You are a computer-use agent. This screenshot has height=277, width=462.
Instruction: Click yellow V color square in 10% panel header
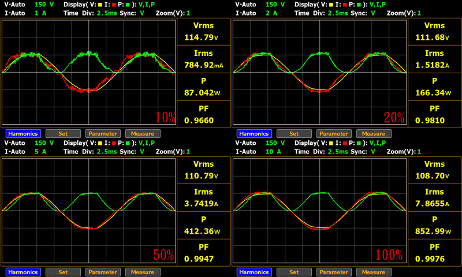point(100,5)
